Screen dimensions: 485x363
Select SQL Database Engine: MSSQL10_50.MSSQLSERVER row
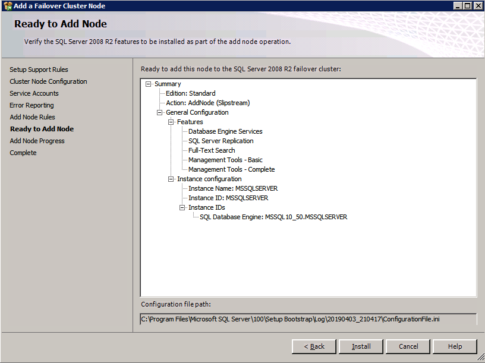[273, 217]
